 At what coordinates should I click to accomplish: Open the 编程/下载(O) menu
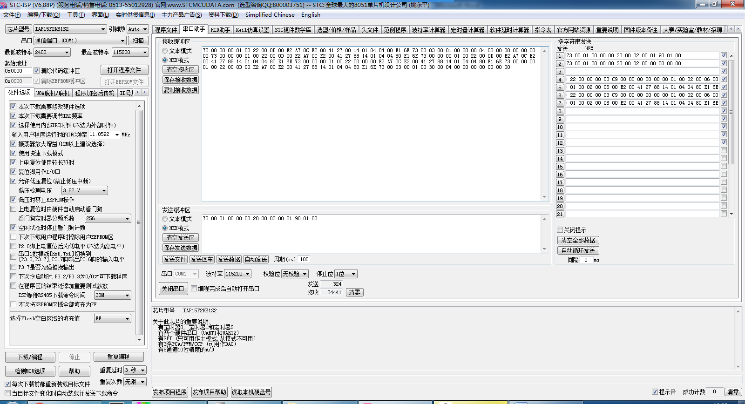pos(44,14)
